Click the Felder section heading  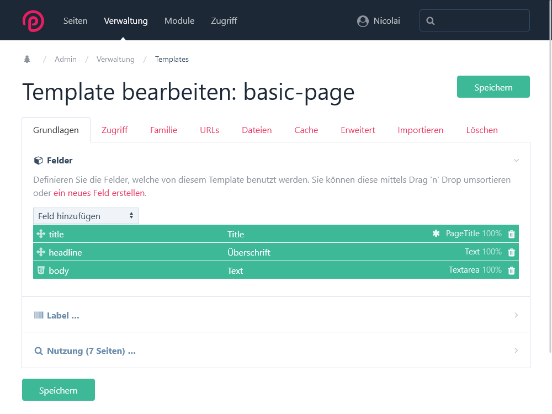(x=60, y=161)
